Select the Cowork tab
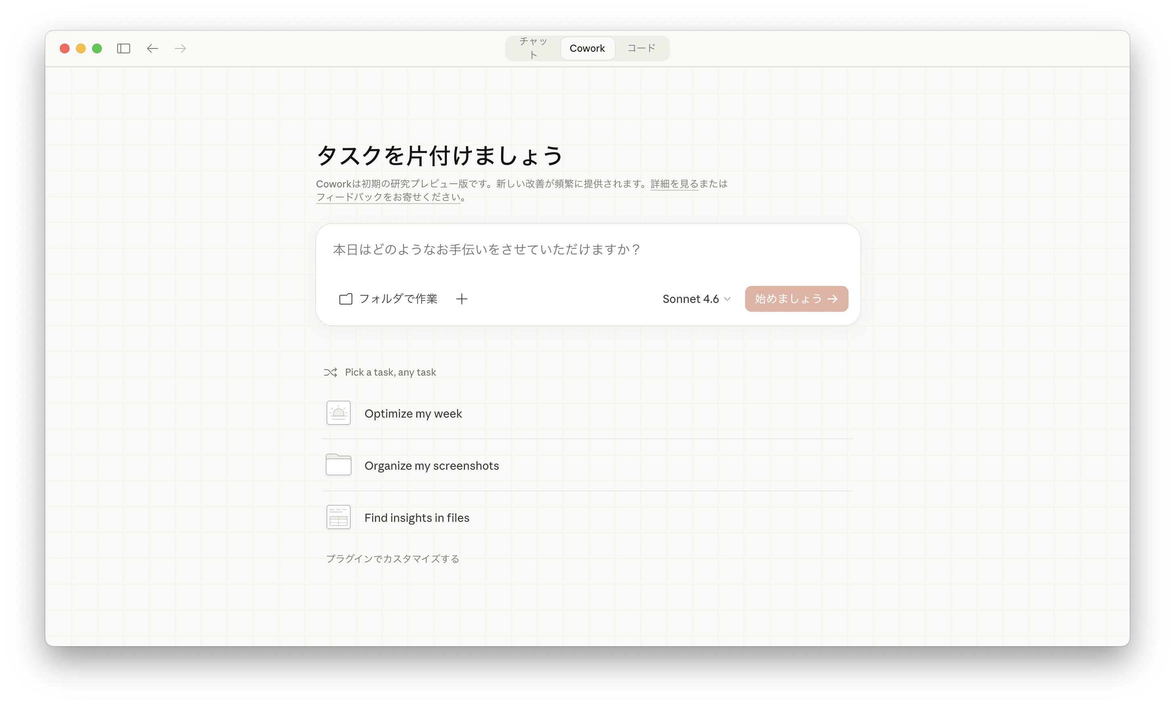 pyautogui.click(x=587, y=48)
